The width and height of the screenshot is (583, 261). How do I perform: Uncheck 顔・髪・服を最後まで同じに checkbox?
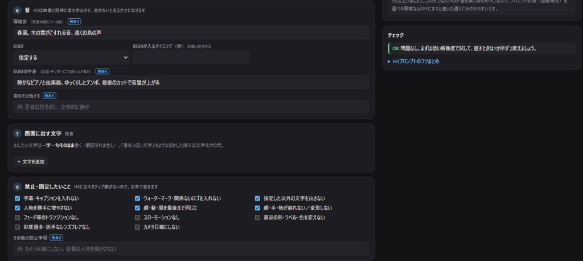137,208
